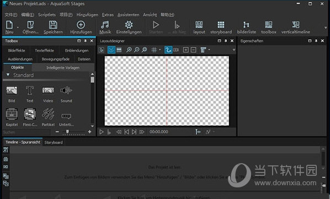
Task: Click the 00:00.000 time display
Action: [159, 132]
